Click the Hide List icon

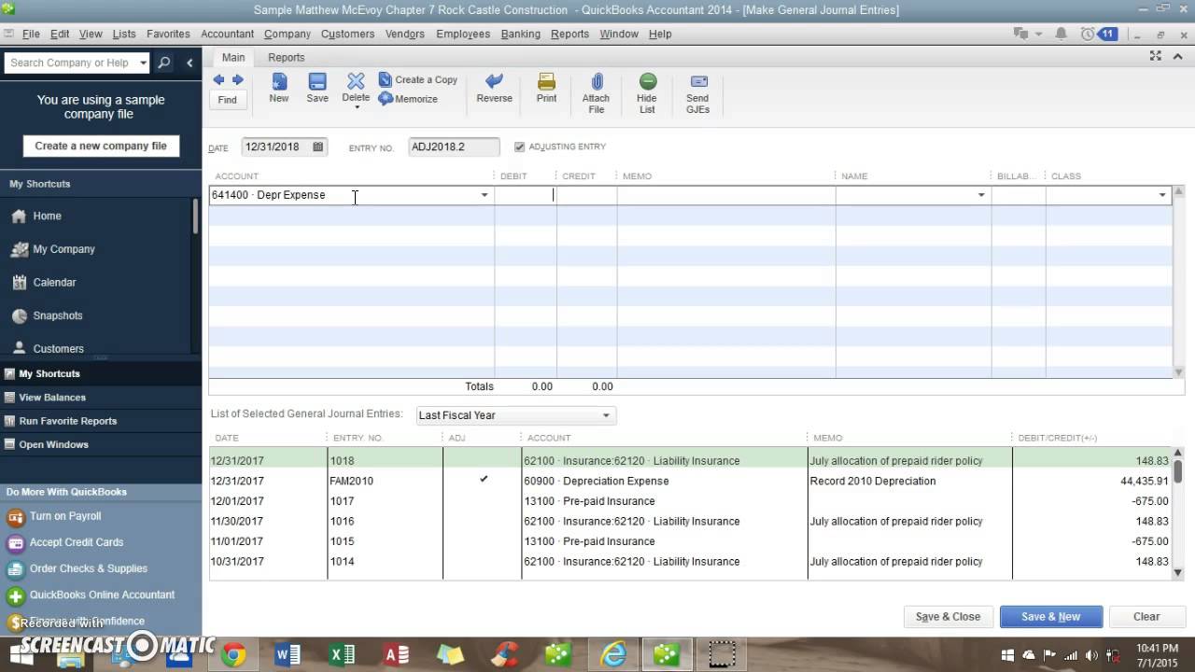tap(647, 82)
